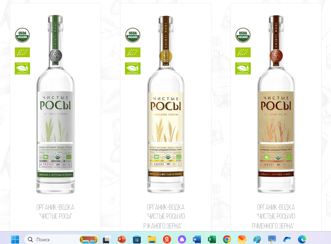Click EU organic leaf badge on Чистые Росы card

point(22,52)
